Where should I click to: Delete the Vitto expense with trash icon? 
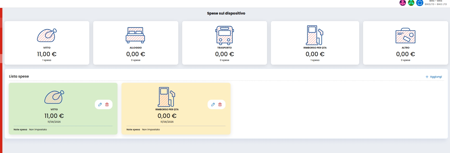(x=107, y=104)
